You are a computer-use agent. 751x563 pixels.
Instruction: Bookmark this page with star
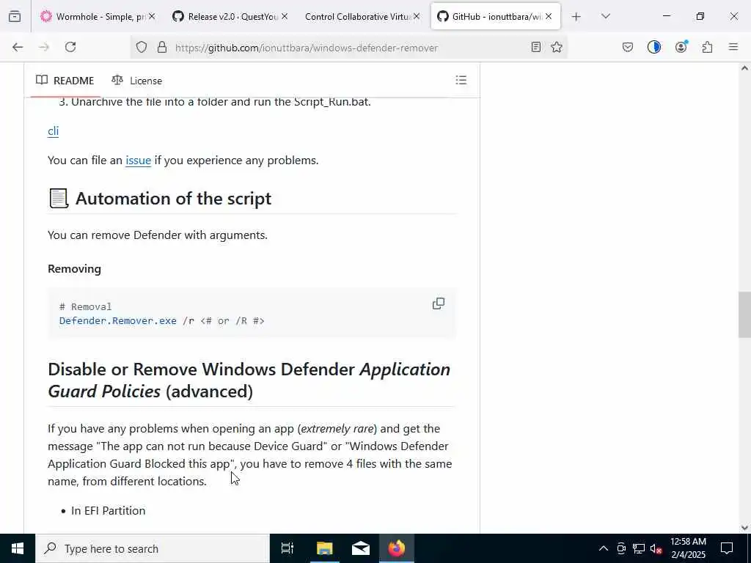557,47
